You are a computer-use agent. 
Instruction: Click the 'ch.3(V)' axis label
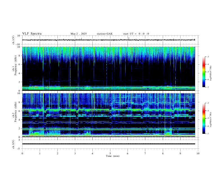[14, 144]
